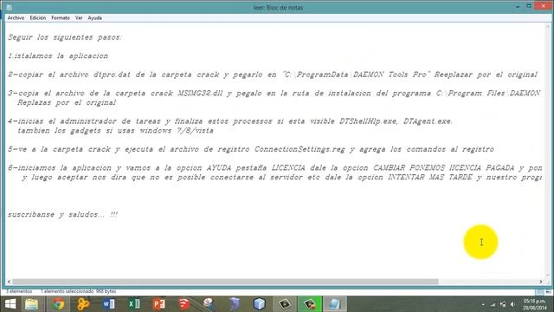Open the purple arrow app in taskbar
The image size is (554, 312).
tap(235, 304)
